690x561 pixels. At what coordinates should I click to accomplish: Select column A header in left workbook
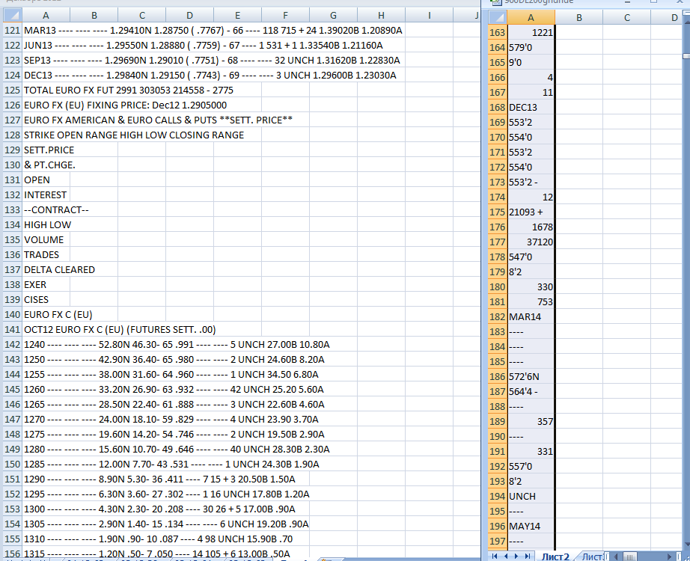46,16
